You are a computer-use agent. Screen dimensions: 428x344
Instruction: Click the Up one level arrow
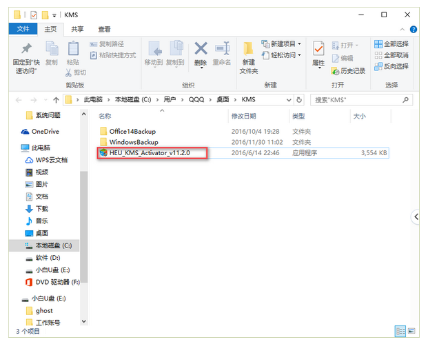click(56, 100)
